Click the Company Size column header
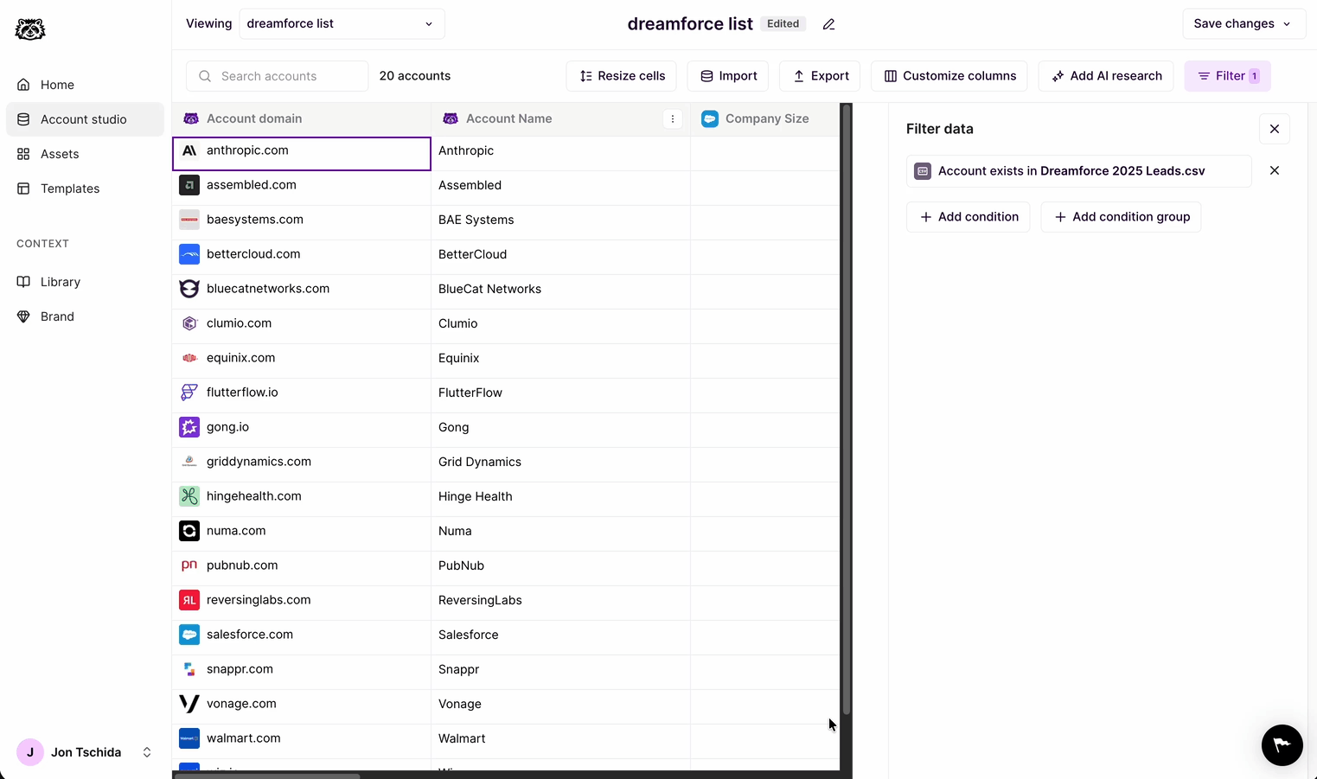The width and height of the screenshot is (1317, 779). click(765, 119)
